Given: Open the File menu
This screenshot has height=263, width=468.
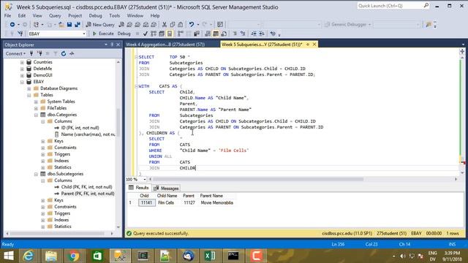Looking at the screenshot, I should click(7, 15).
